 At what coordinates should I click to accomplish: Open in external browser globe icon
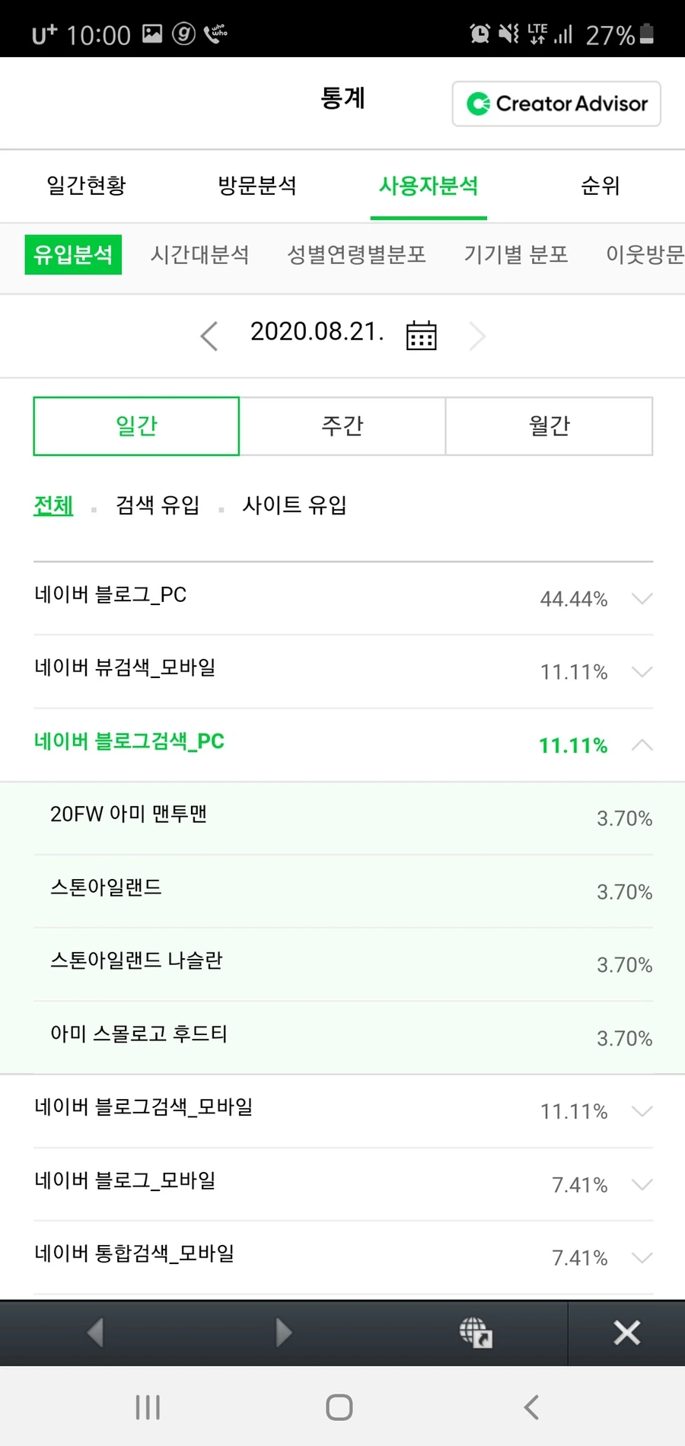[x=476, y=1333]
